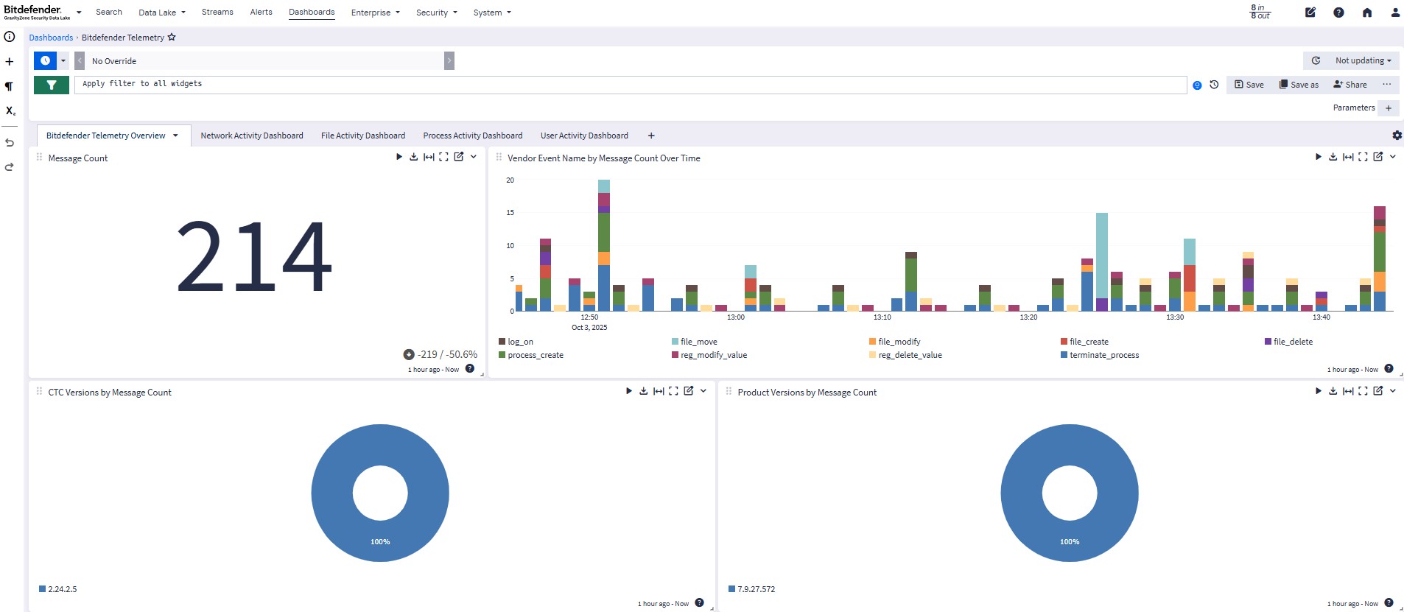The width and height of the screenshot is (1404, 612).
Task: Run the CTC Versions widget query
Action: (x=628, y=391)
